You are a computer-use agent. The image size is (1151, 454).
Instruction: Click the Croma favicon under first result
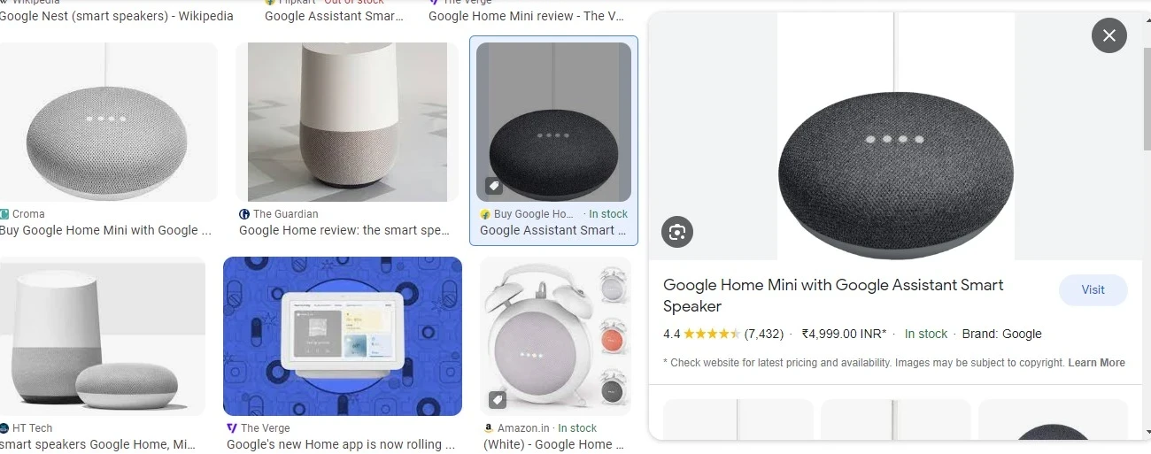(x=4, y=214)
